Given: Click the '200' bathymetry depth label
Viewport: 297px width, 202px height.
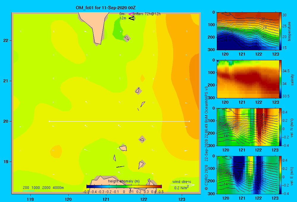Looking at the screenshot, I should tap(26, 188).
